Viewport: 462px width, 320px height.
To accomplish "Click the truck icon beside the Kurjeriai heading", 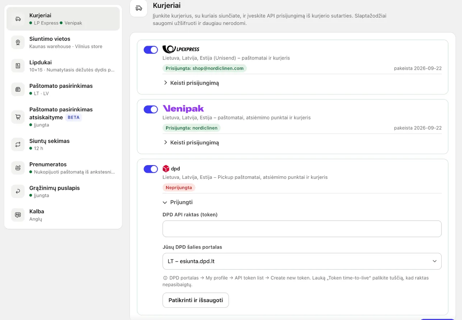I will [x=138, y=8].
